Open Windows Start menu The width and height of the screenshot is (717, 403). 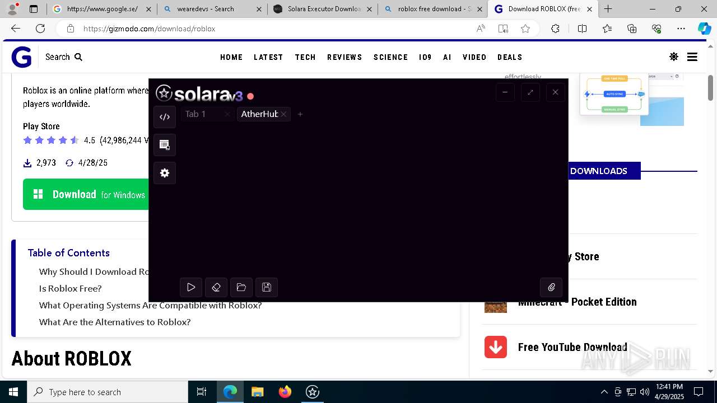13,392
